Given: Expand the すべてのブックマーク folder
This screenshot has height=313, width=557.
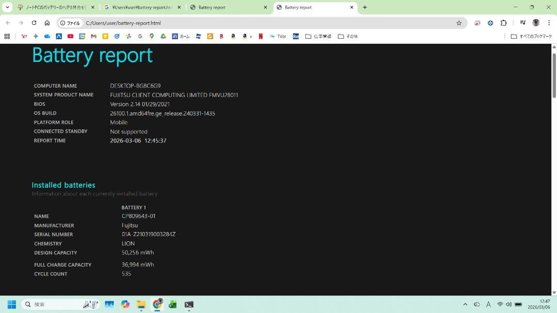Looking at the screenshot, I should [531, 37].
